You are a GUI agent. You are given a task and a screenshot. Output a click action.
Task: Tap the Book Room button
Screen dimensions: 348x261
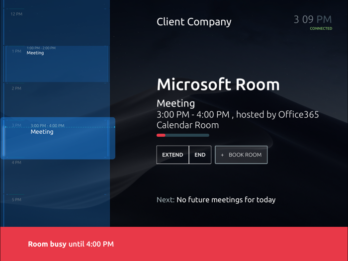tap(241, 155)
